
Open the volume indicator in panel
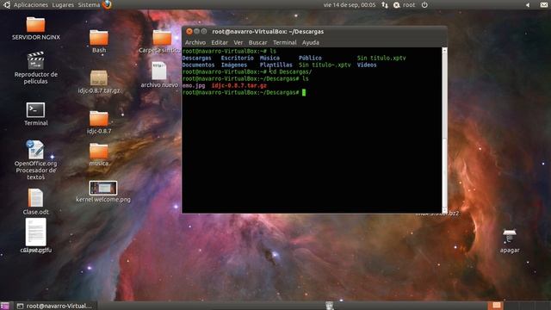click(528, 5)
